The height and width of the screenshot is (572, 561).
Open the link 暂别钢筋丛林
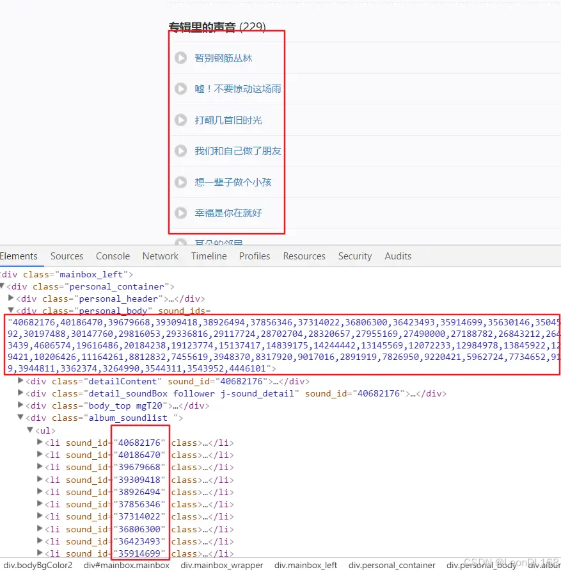223,58
